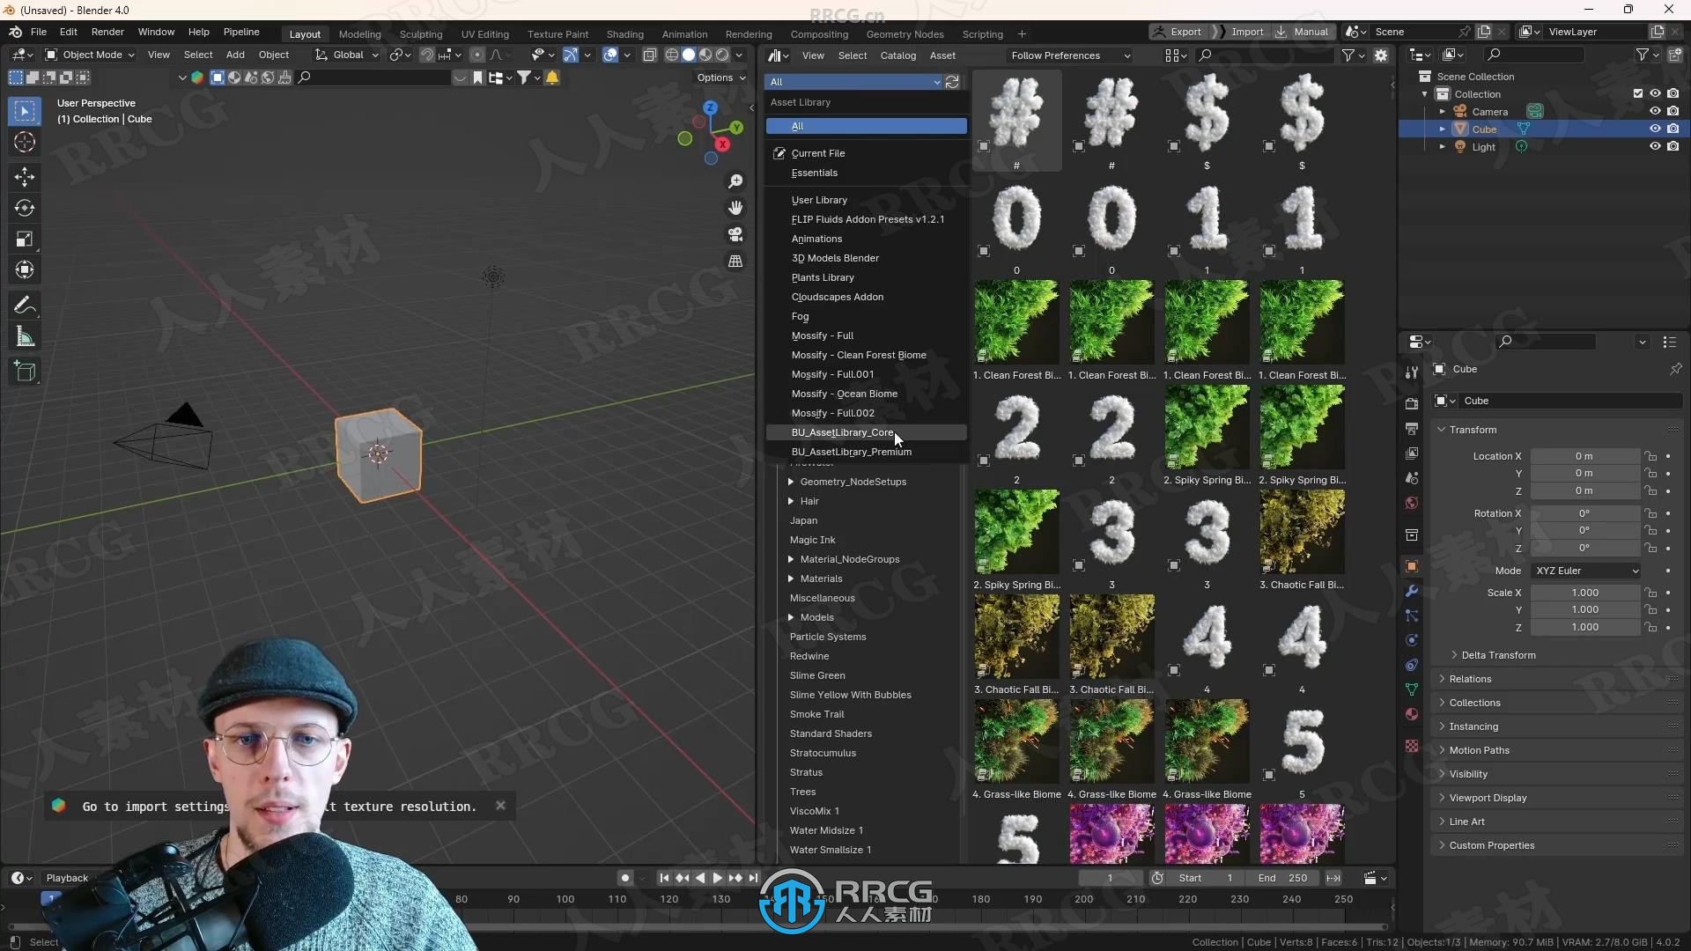1691x951 pixels.
Task: Select the Move tool
Action: click(x=25, y=177)
